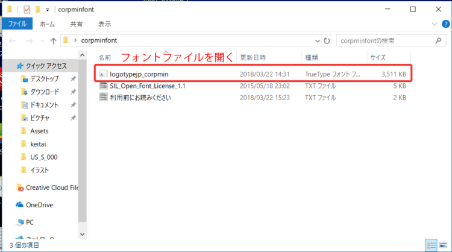Open the ファイル menu tab
The width and height of the screenshot is (452, 252).
(17, 24)
